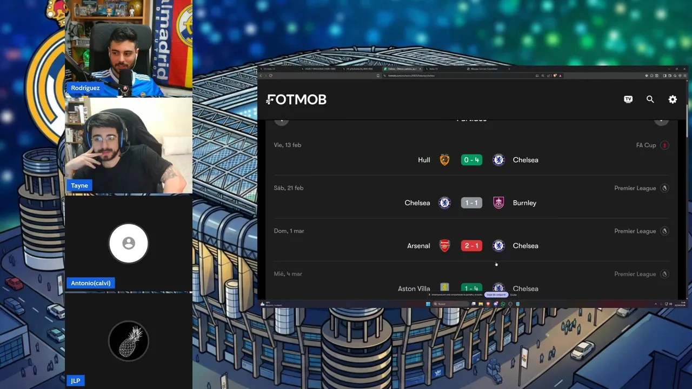The image size is (692, 389).
Task: Click Premier League icon on Sáb, 21 feb row
Action: pos(664,188)
